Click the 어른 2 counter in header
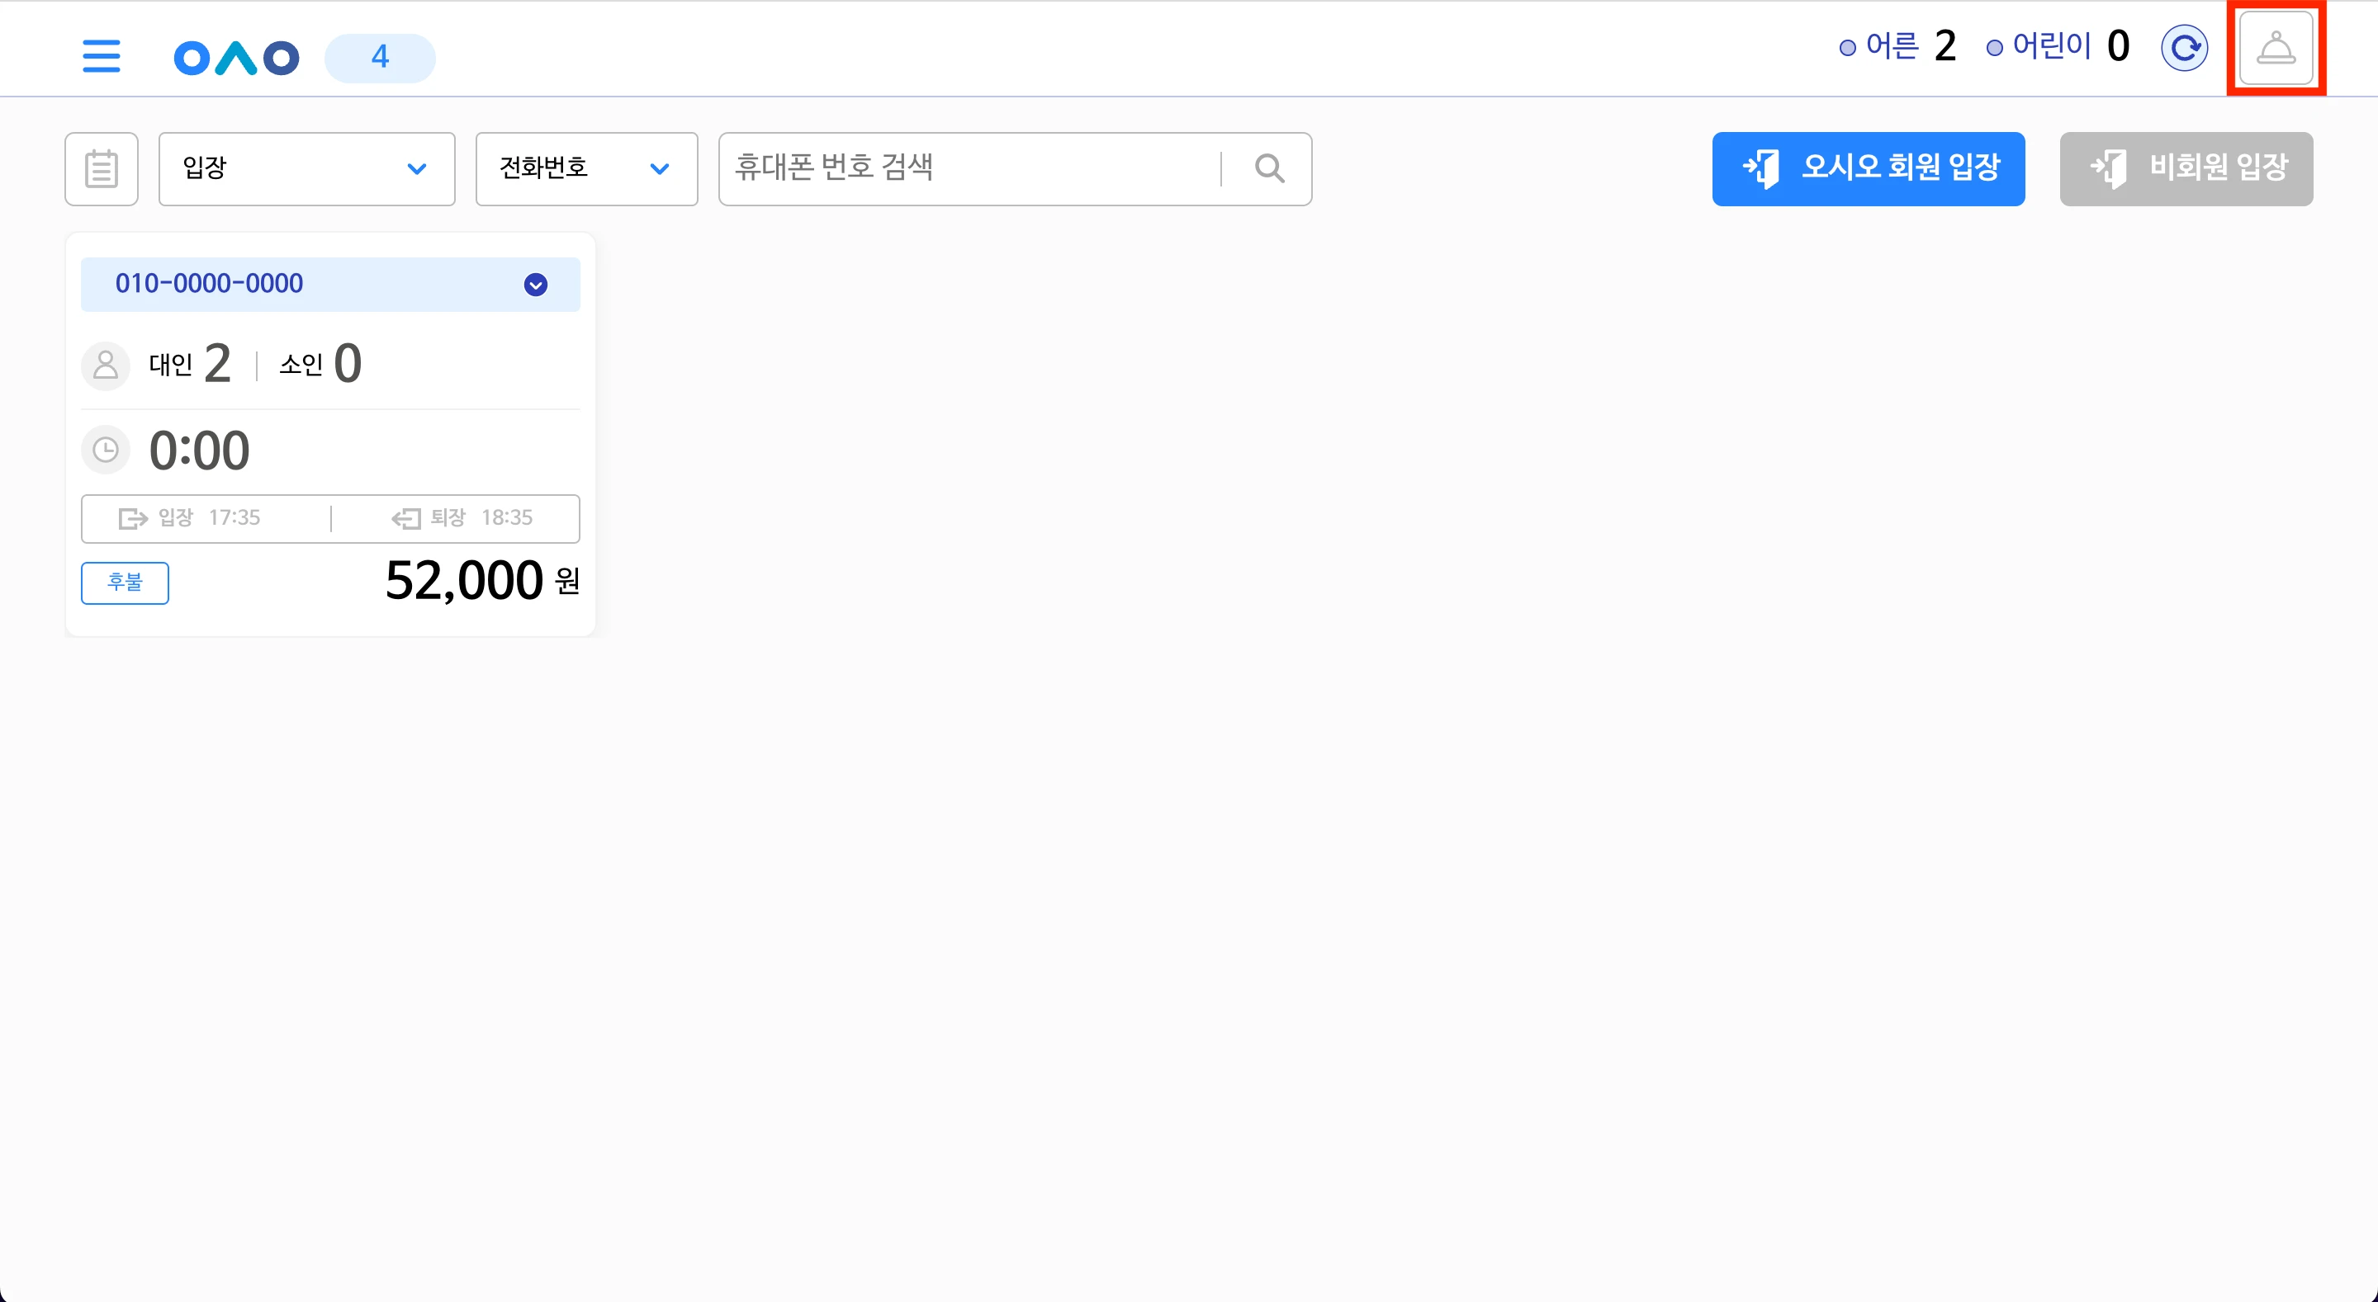The width and height of the screenshot is (2378, 1302). (1898, 46)
